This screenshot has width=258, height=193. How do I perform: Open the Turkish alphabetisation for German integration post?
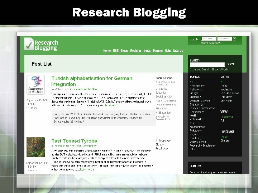pos(92,81)
